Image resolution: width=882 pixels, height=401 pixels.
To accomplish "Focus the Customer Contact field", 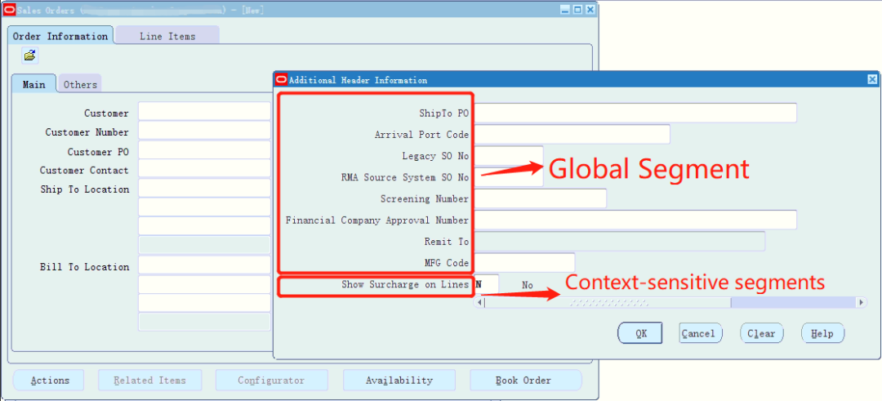I will pos(205,169).
